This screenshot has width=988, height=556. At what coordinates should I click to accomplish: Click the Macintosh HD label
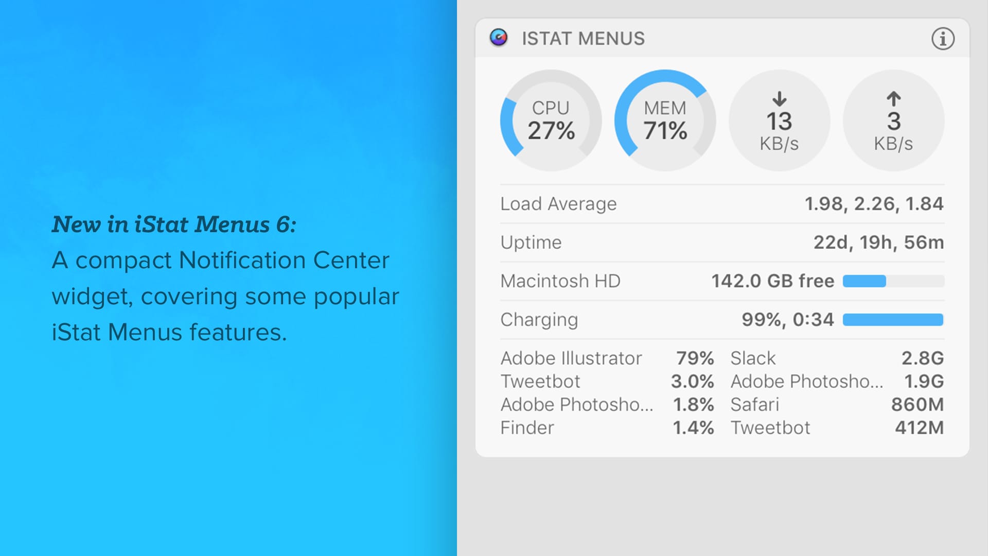tap(560, 281)
